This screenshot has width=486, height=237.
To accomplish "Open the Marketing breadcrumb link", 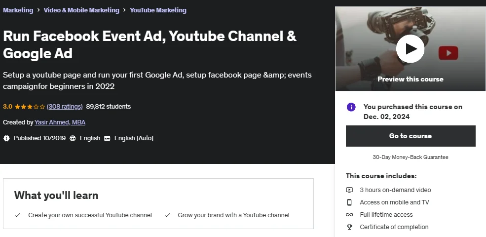I will click(18, 10).
